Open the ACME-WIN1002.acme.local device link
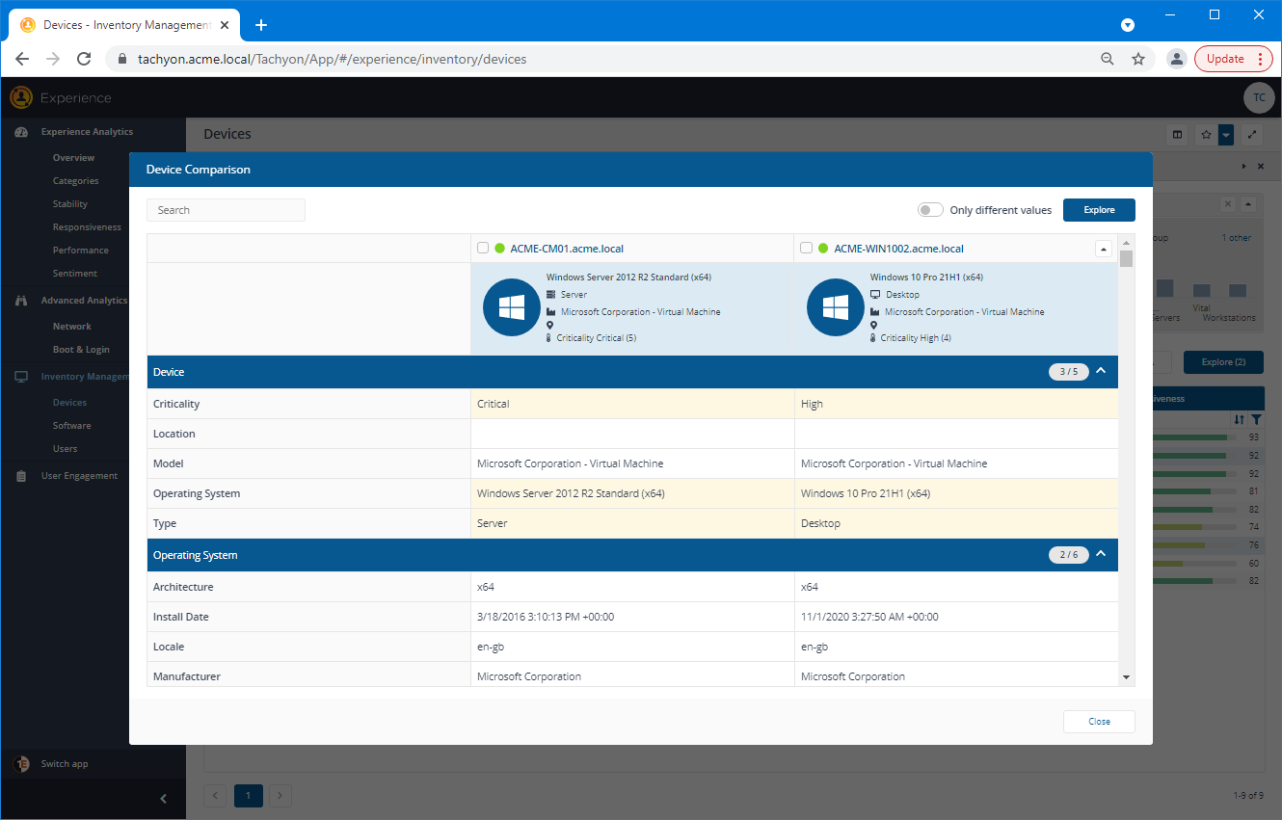This screenshot has height=820, width=1282. 899,249
